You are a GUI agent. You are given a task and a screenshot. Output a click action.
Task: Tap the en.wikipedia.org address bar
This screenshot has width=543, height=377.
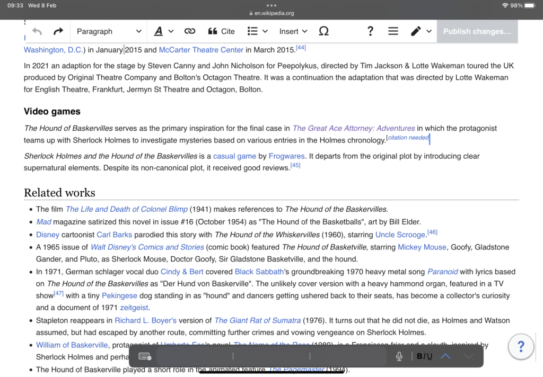click(x=271, y=13)
